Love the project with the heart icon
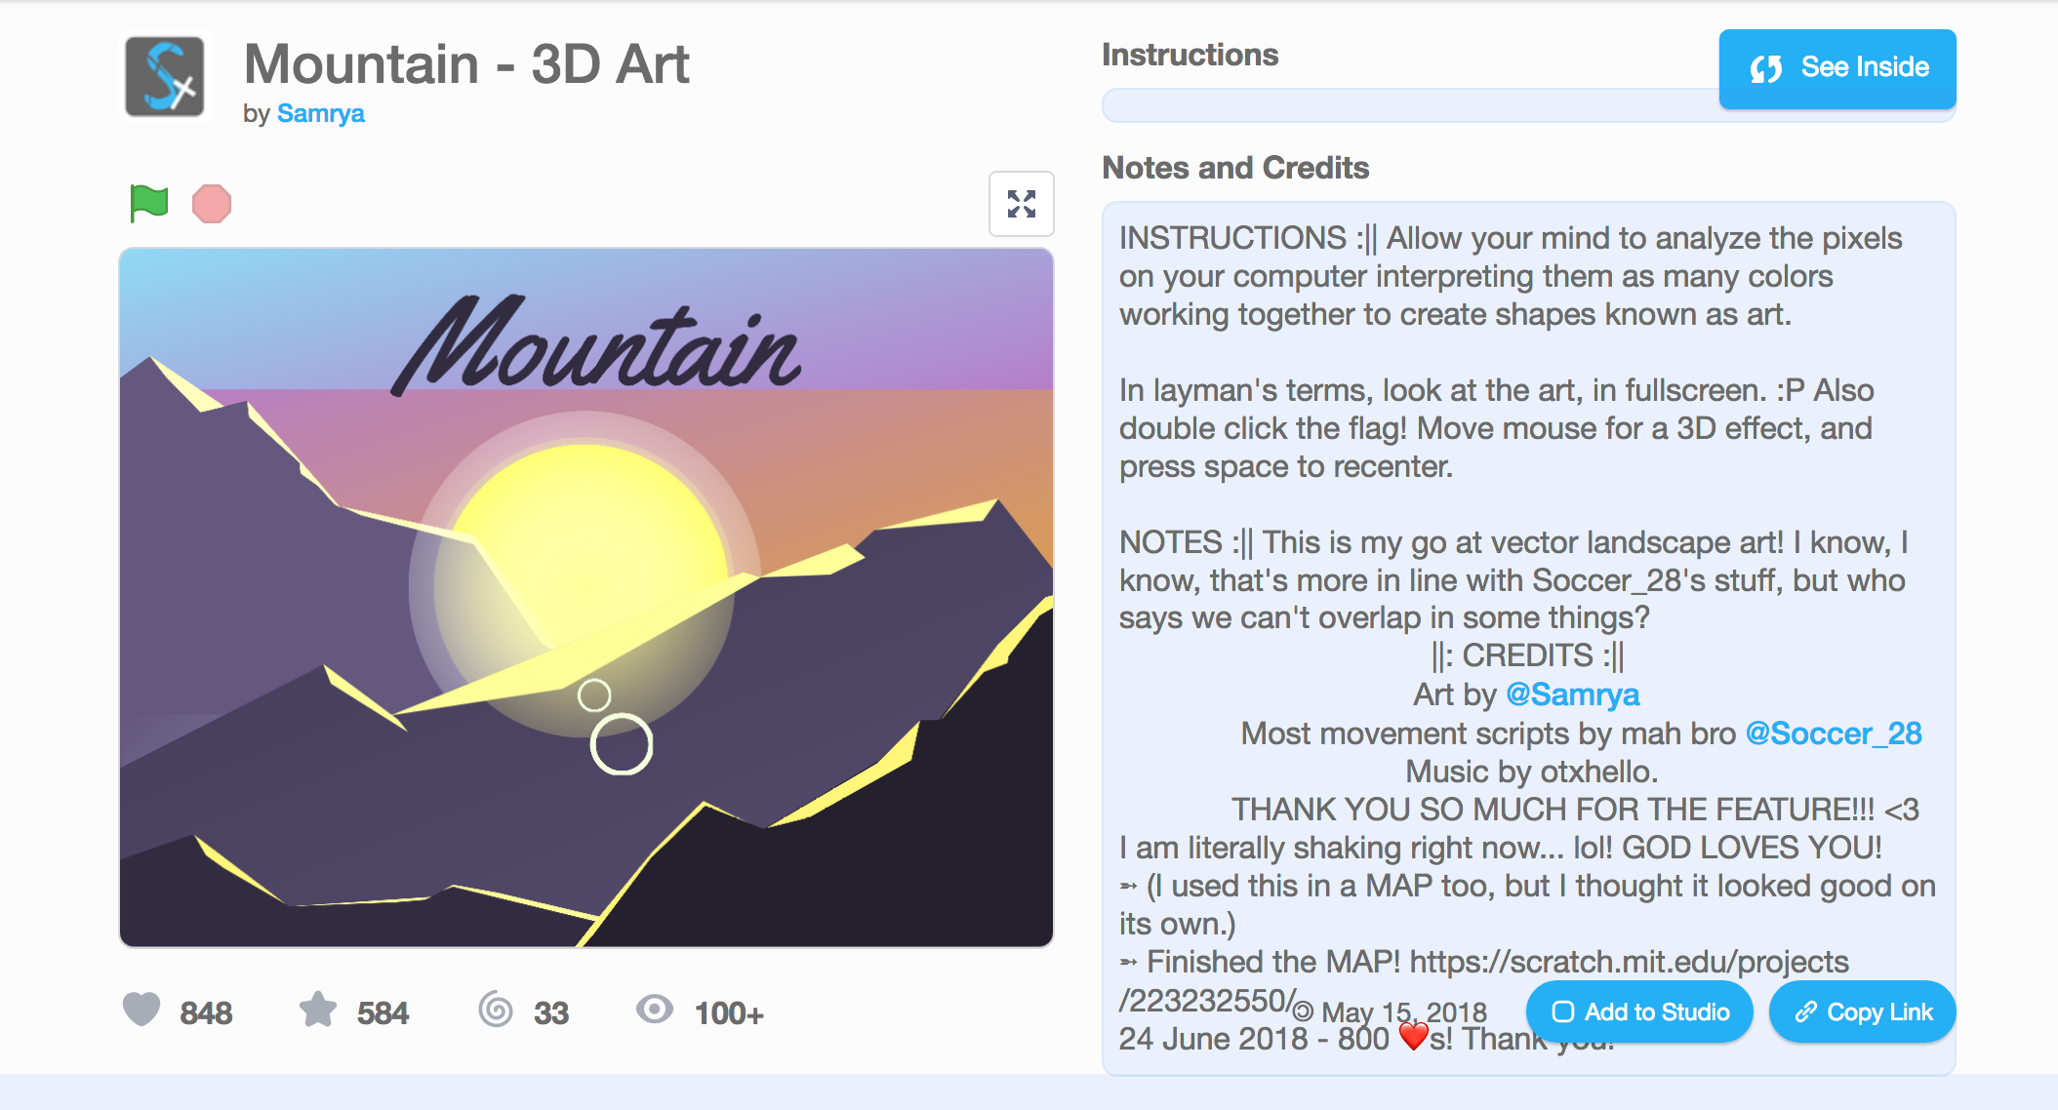Screen dimensions: 2058x1110 142,1011
